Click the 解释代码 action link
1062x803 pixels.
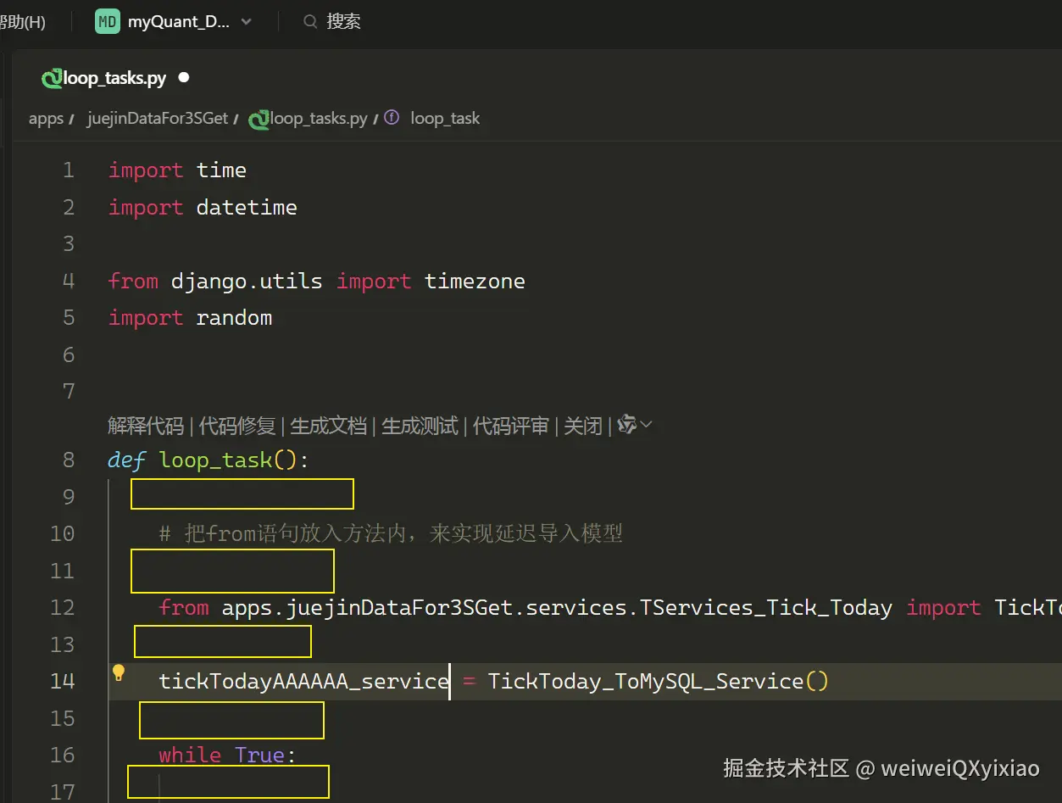(x=145, y=424)
